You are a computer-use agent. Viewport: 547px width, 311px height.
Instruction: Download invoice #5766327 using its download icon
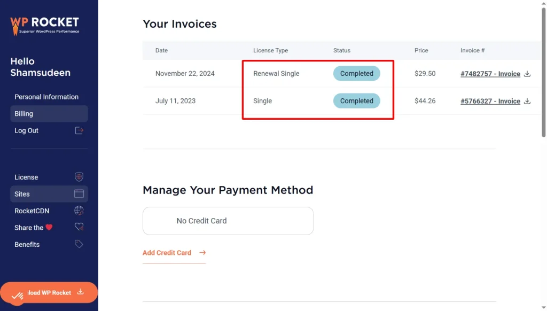pos(527,101)
